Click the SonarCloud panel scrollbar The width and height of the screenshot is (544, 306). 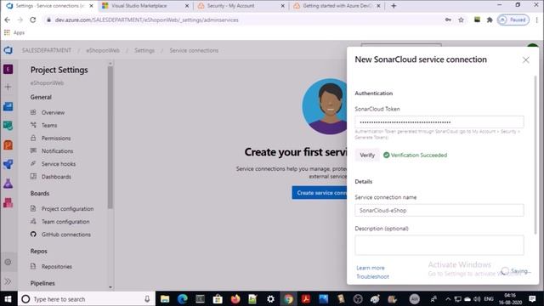pos(535,155)
